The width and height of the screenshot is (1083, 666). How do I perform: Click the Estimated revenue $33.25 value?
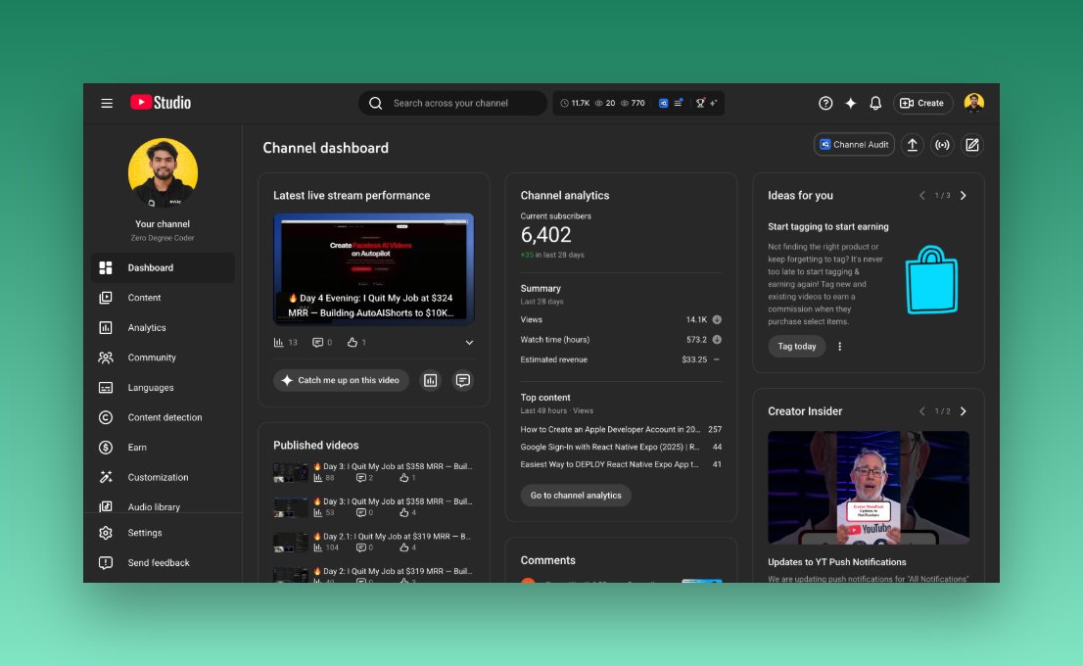coord(694,359)
